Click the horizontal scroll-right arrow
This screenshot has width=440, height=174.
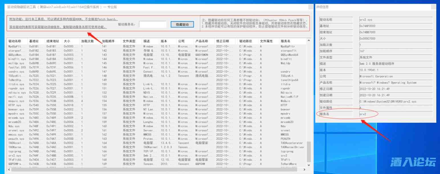click(x=305, y=170)
